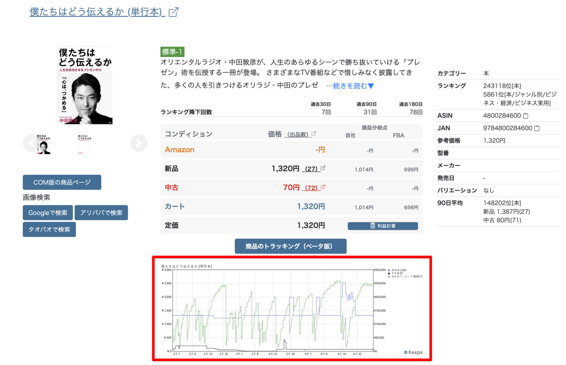Open book title link 僕たちはどう伝えるか (単行本)

[x=97, y=12]
